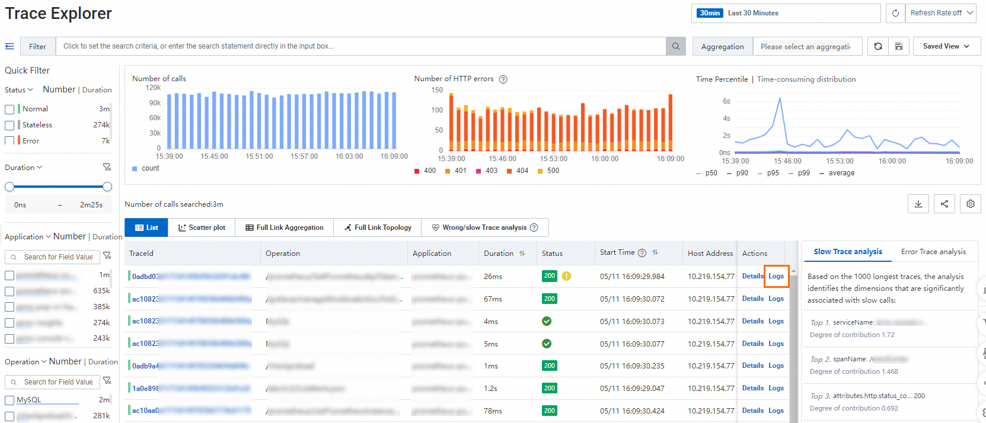Image resolution: width=986 pixels, height=423 pixels.
Task: Open the table settings gear icon
Action: (970, 204)
